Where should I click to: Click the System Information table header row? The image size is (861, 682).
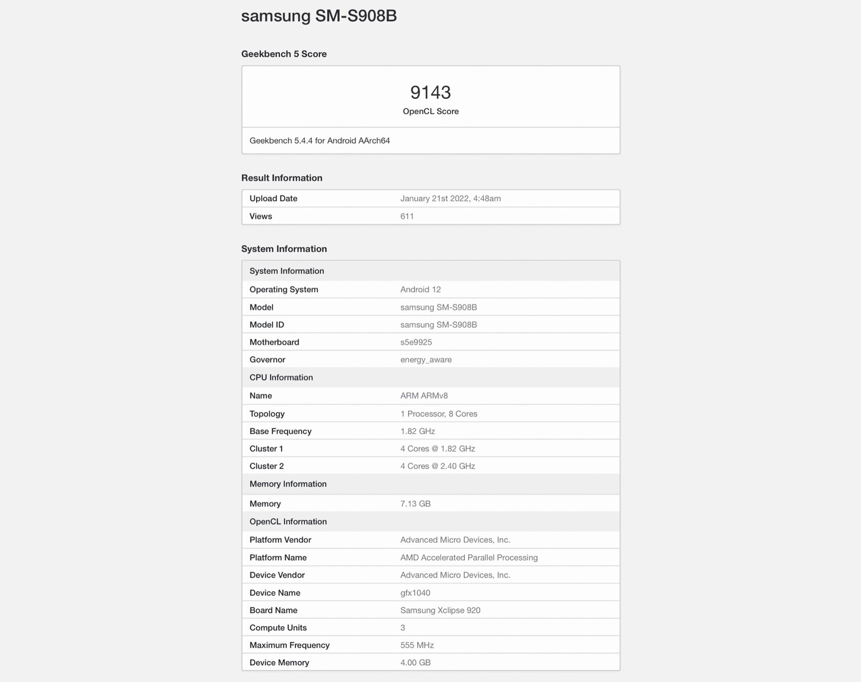431,271
